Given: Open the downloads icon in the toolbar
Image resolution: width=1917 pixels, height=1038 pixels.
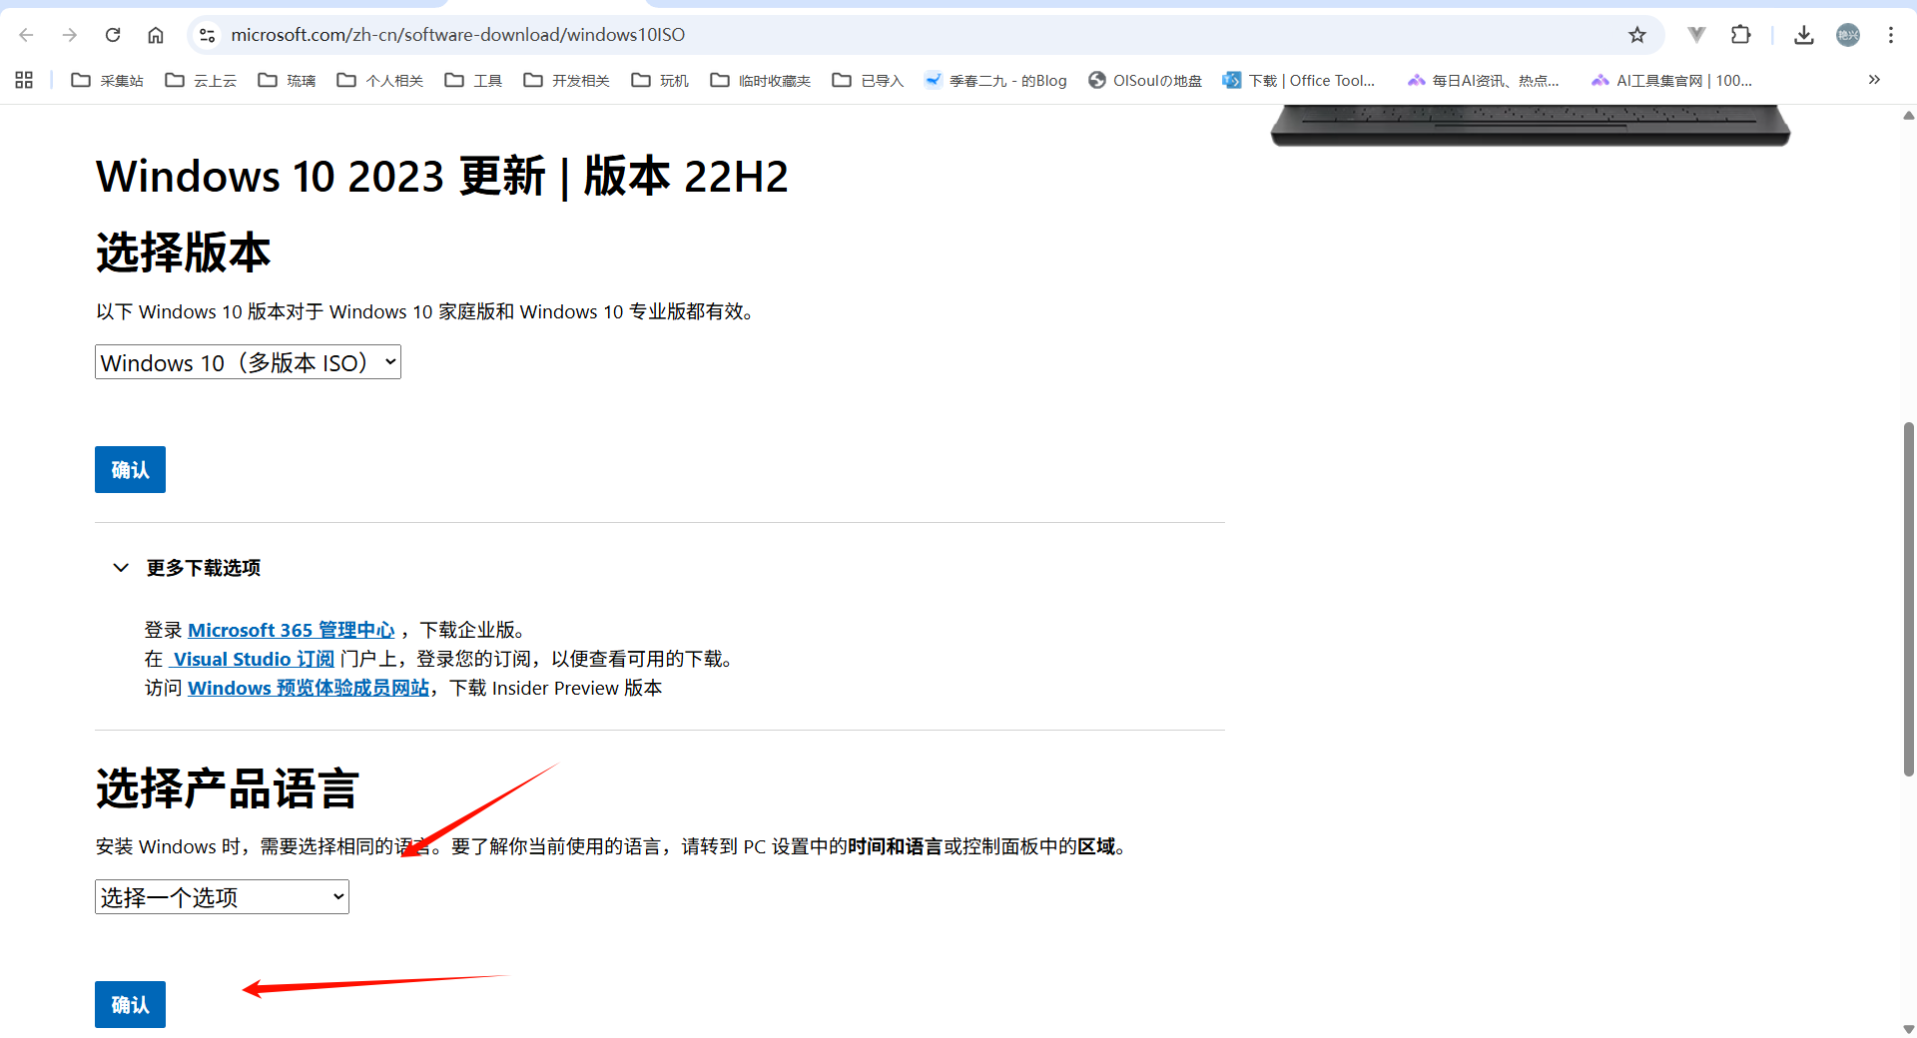Looking at the screenshot, I should pos(1803,35).
